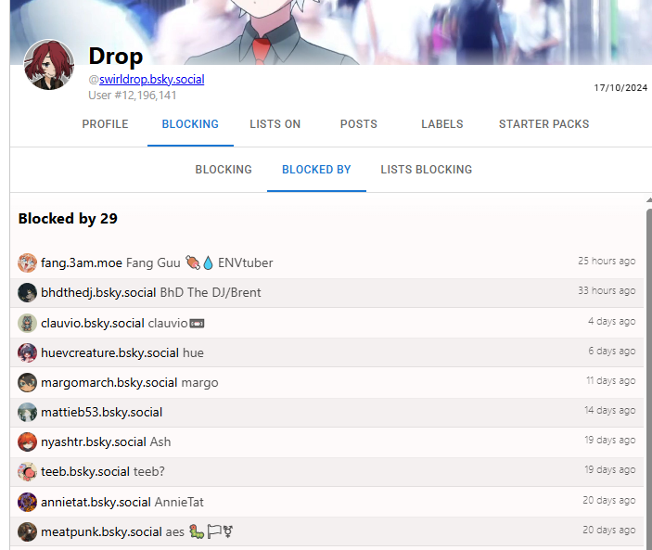652x550 pixels.
Task: Open the LISTS BLOCKING sub-tab
Action: coord(427,170)
